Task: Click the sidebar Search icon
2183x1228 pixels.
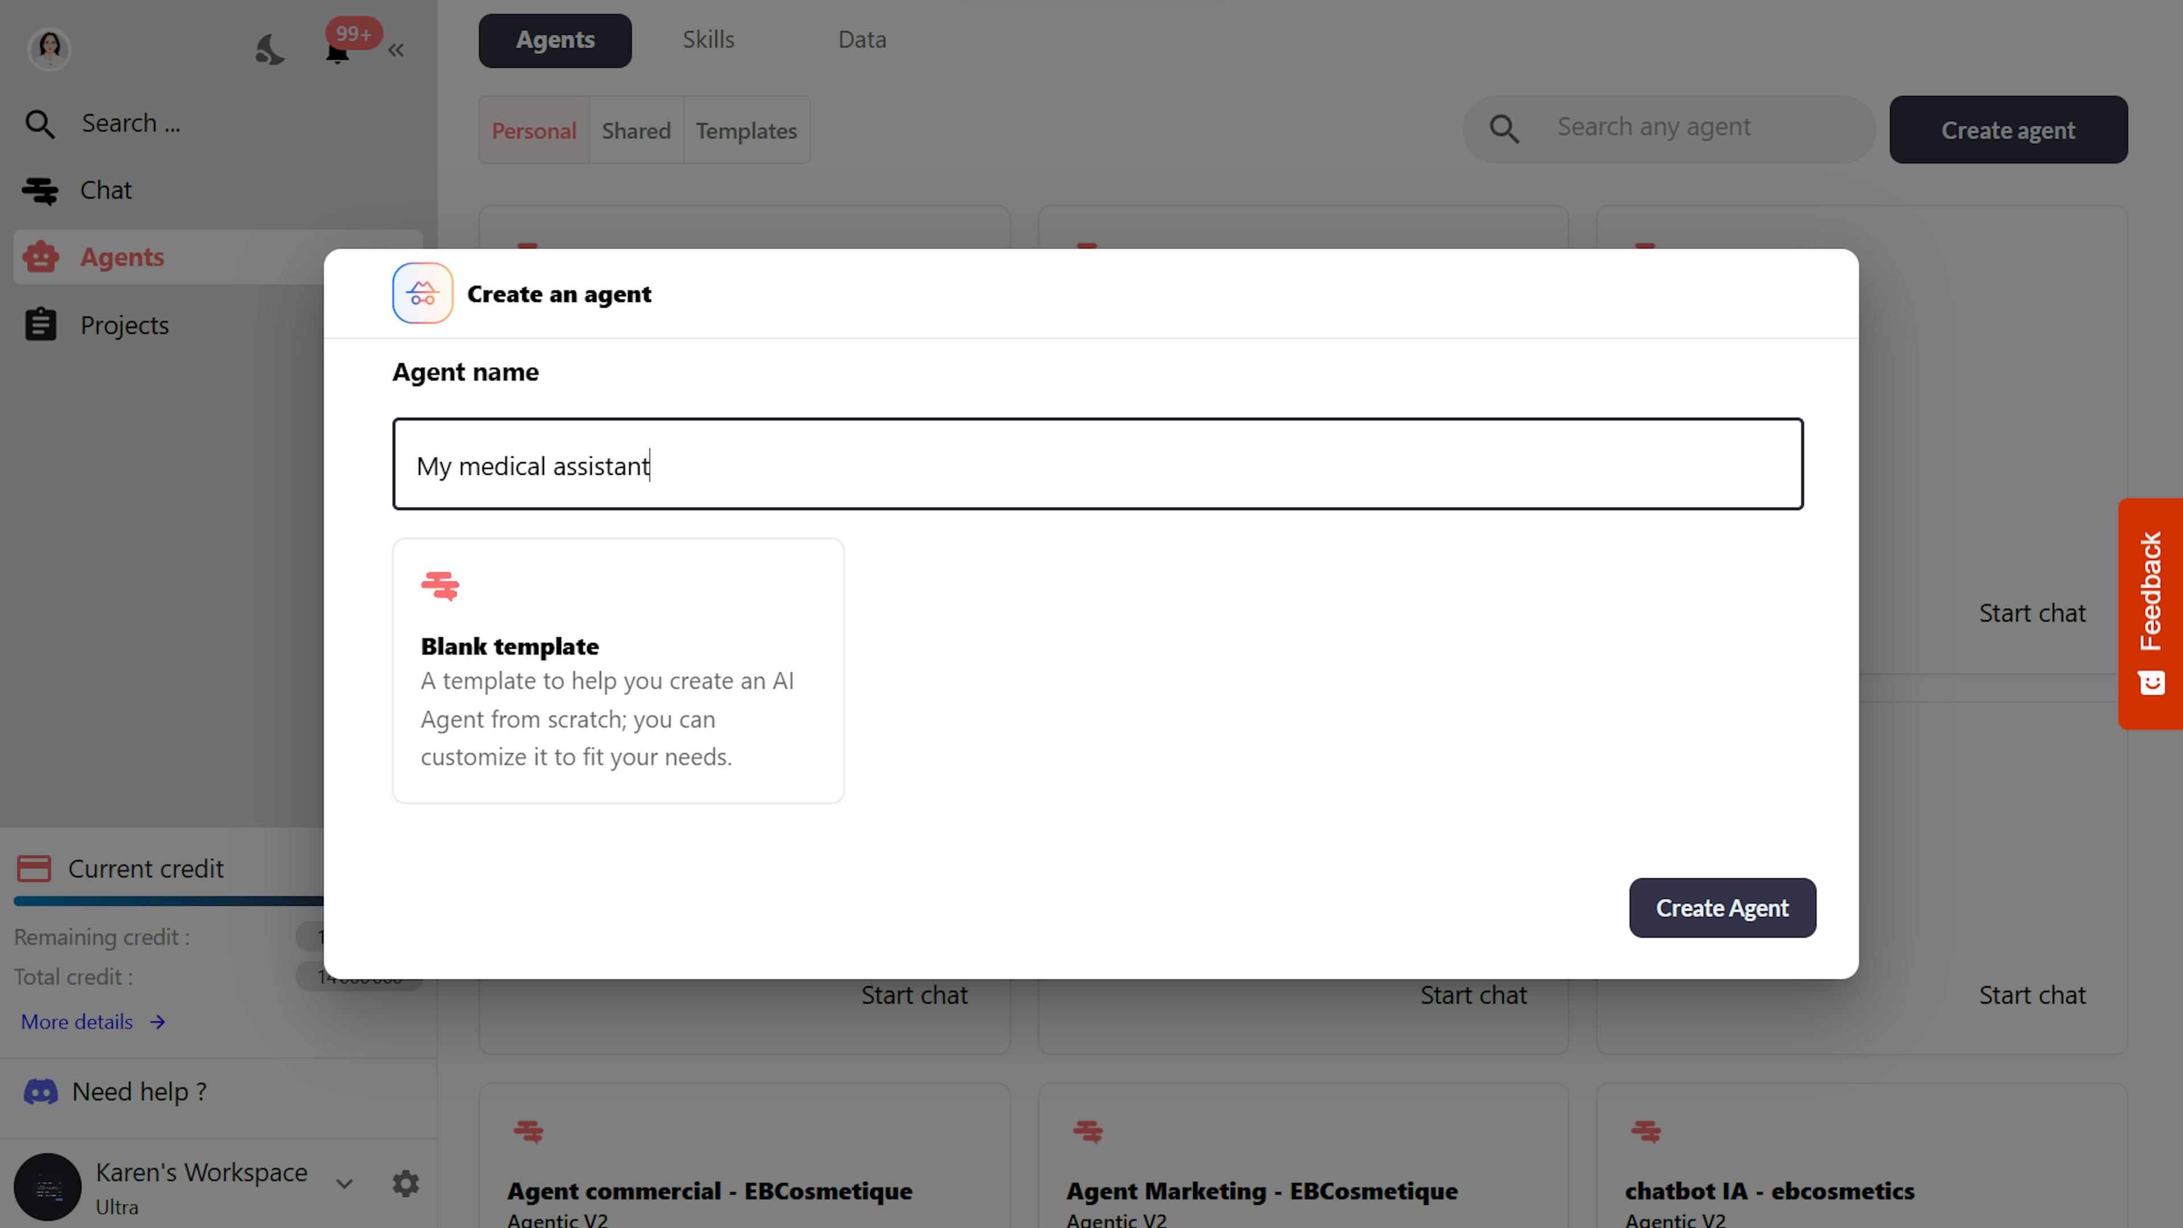Action: tap(40, 124)
